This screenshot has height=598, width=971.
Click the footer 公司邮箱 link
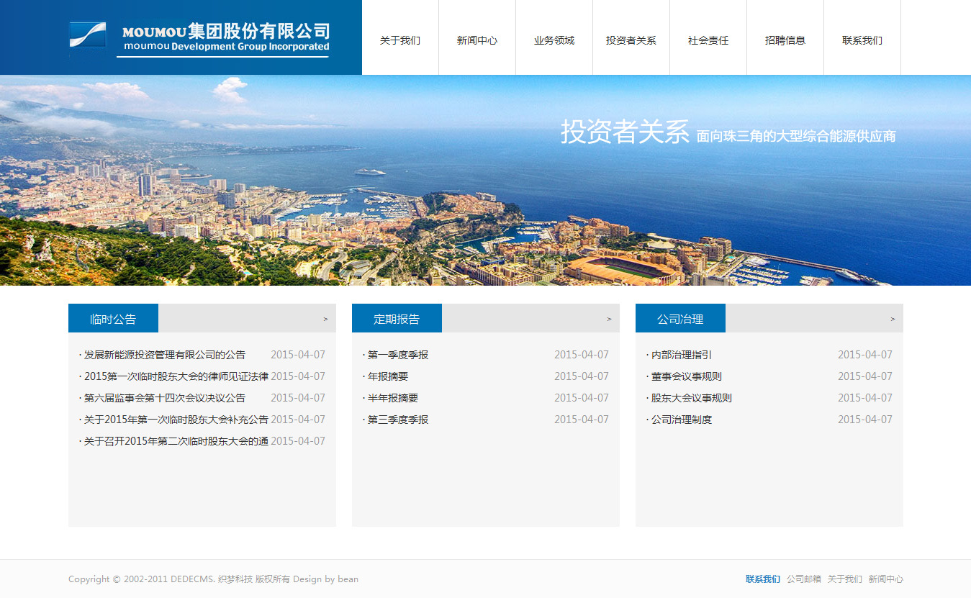pos(803,579)
